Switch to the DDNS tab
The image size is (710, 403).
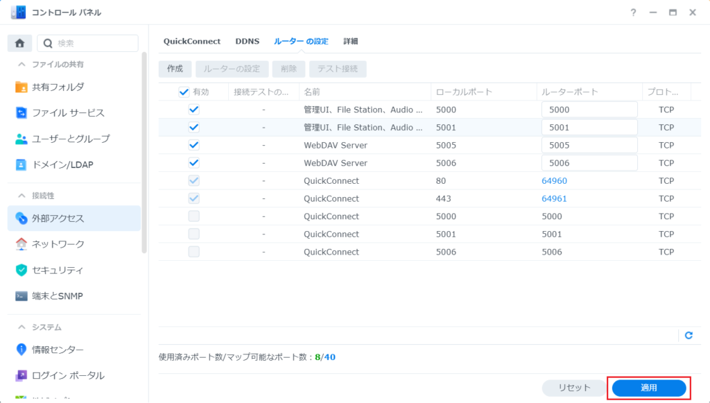pyautogui.click(x=247, y=41)
